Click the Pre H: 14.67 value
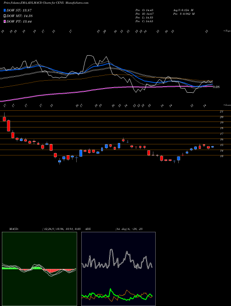The height and width of the screenshot is (306, 231). (x=145, y=13)
